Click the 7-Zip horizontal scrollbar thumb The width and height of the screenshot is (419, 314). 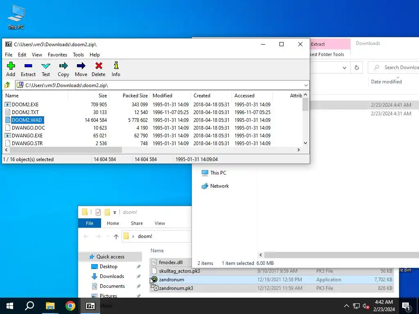(65, 150)
